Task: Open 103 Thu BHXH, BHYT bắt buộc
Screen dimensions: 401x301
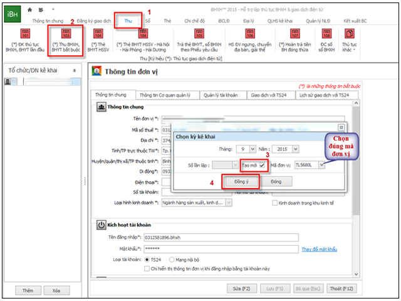Action: point(65,35)
